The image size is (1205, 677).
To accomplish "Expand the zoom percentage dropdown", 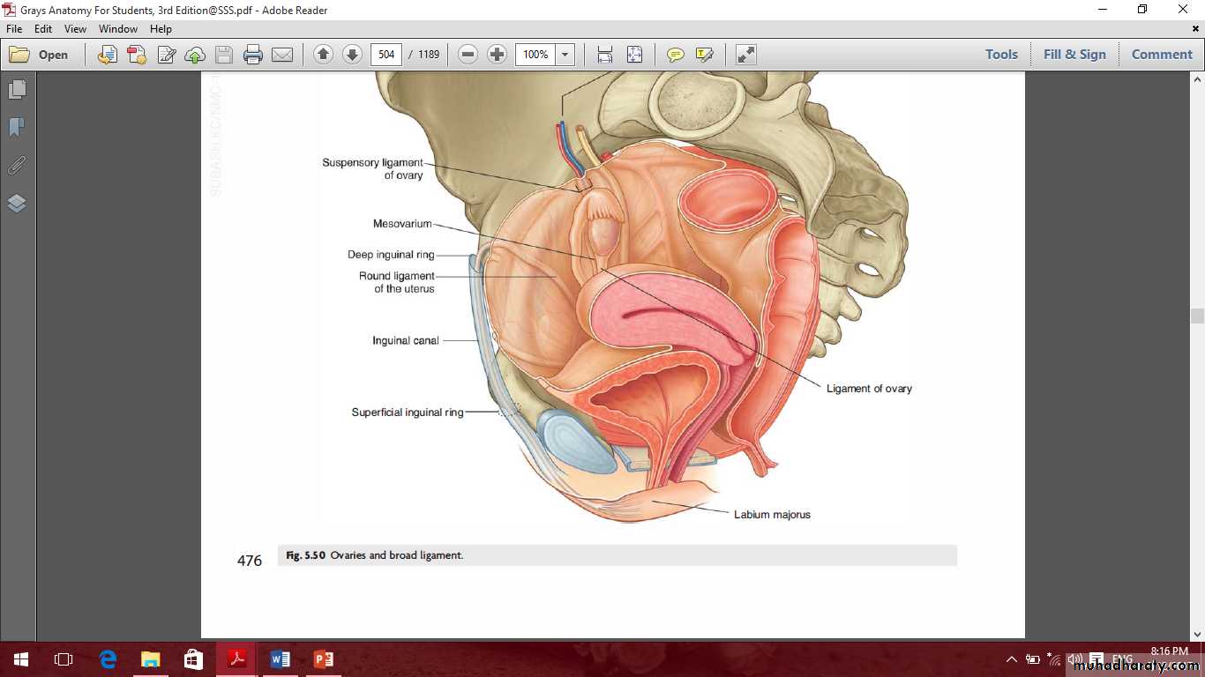I will 565,55.
